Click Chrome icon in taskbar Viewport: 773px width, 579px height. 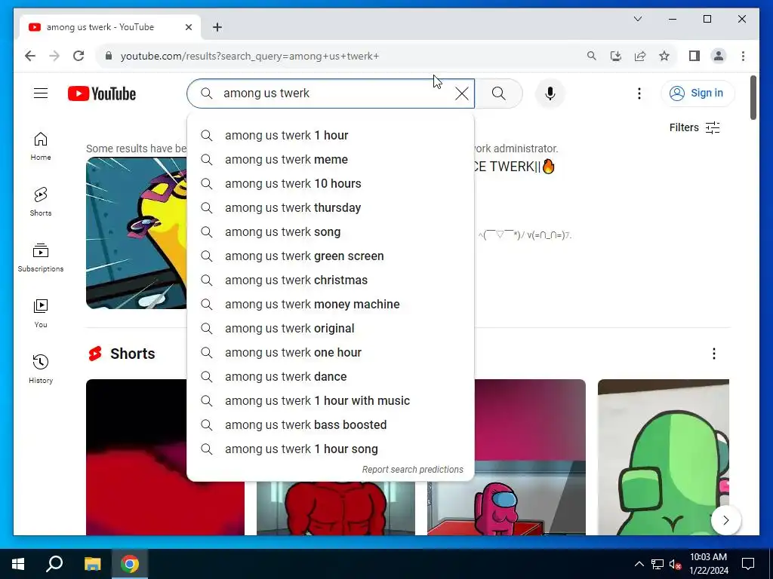click(130, 564)
